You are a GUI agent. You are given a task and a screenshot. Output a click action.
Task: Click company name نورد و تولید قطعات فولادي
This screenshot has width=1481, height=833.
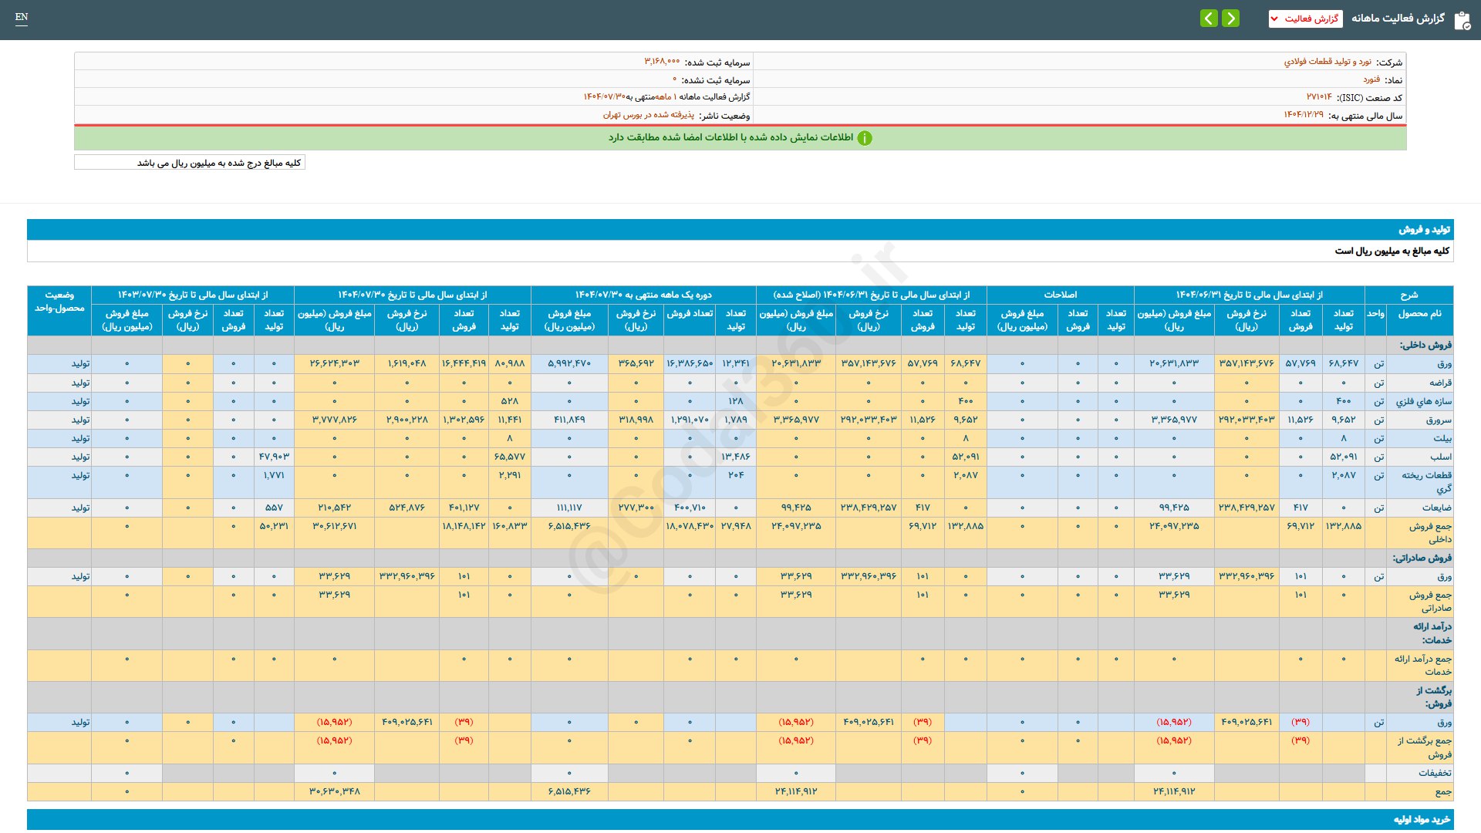(x=1328, y=62)
